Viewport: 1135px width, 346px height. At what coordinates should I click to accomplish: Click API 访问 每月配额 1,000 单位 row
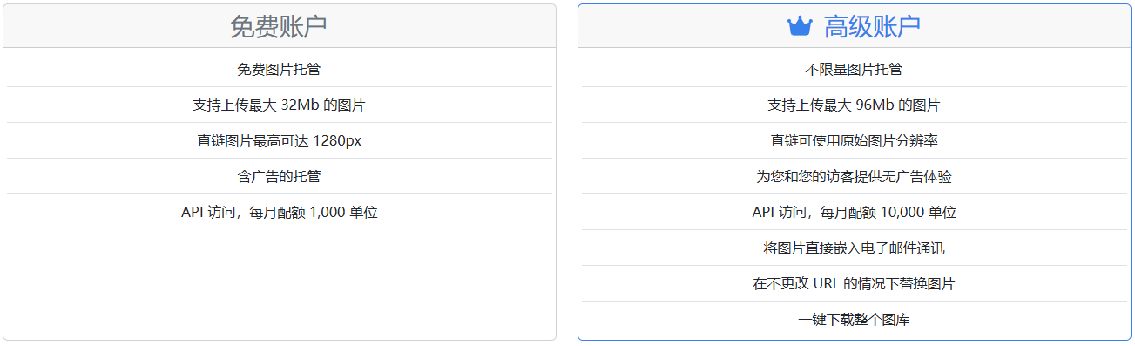(280, 213)
